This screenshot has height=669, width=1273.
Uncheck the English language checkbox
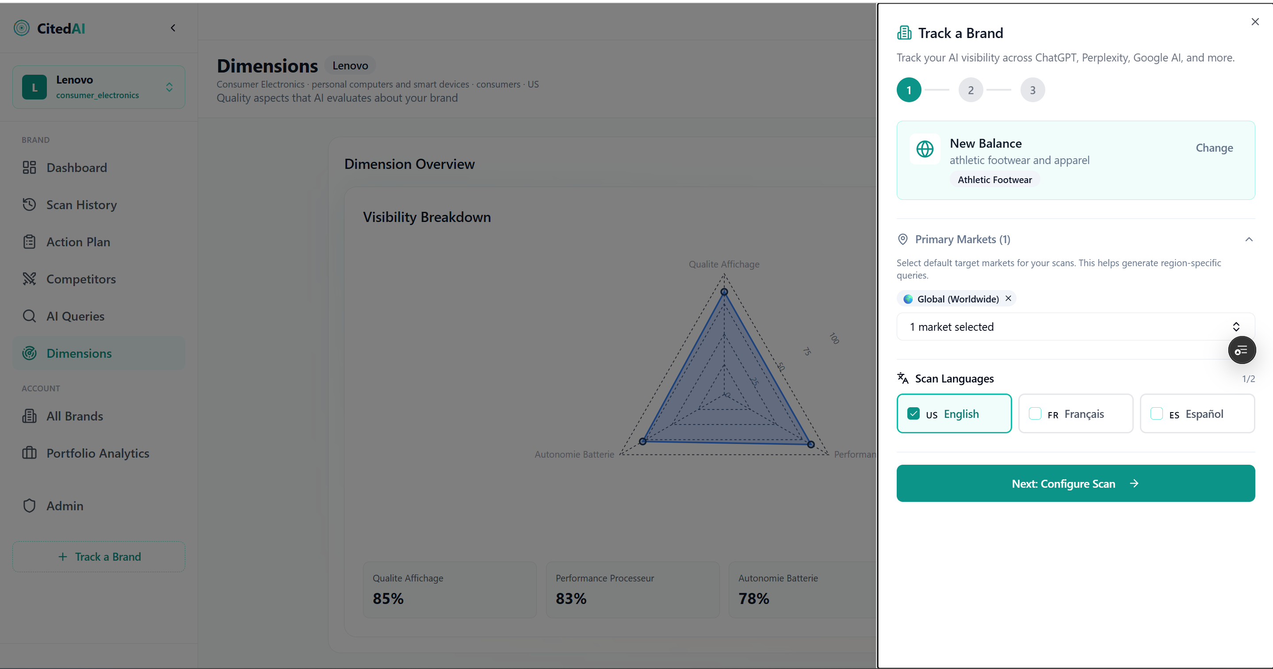coord(913,413)
